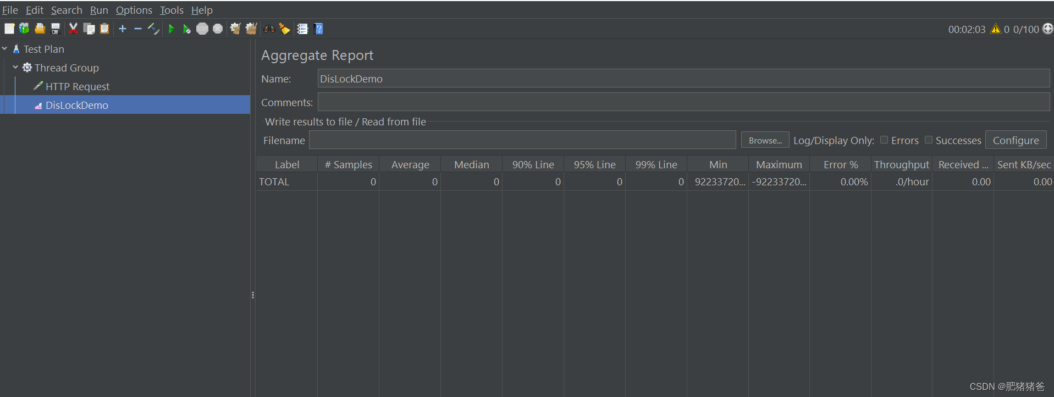1054x397 pixels.
Task: Open the Templates icon
Action: pos(24,29)
